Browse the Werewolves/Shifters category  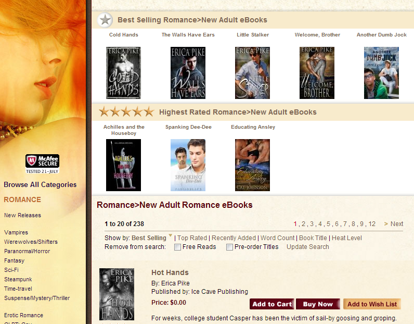coord(31,242)
